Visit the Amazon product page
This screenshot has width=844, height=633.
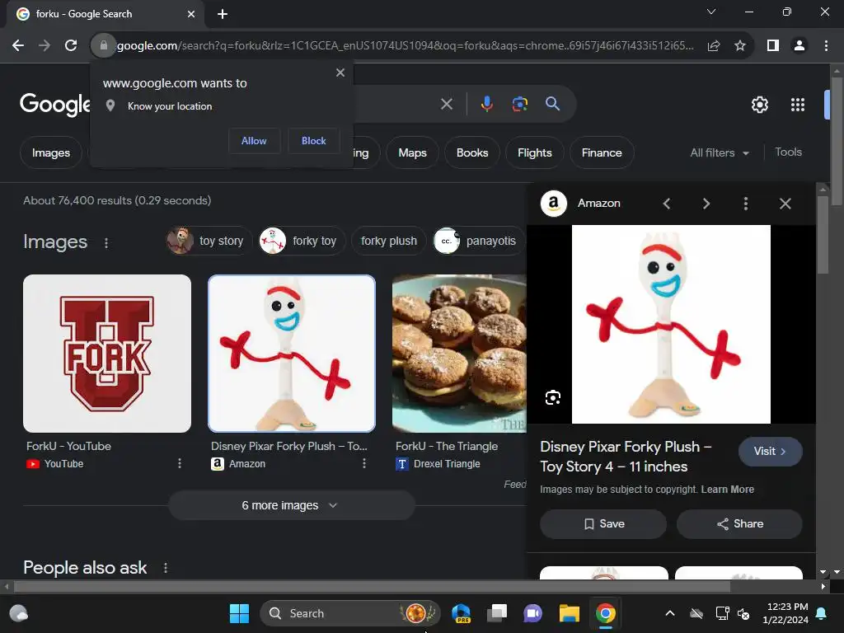(771, 452)
